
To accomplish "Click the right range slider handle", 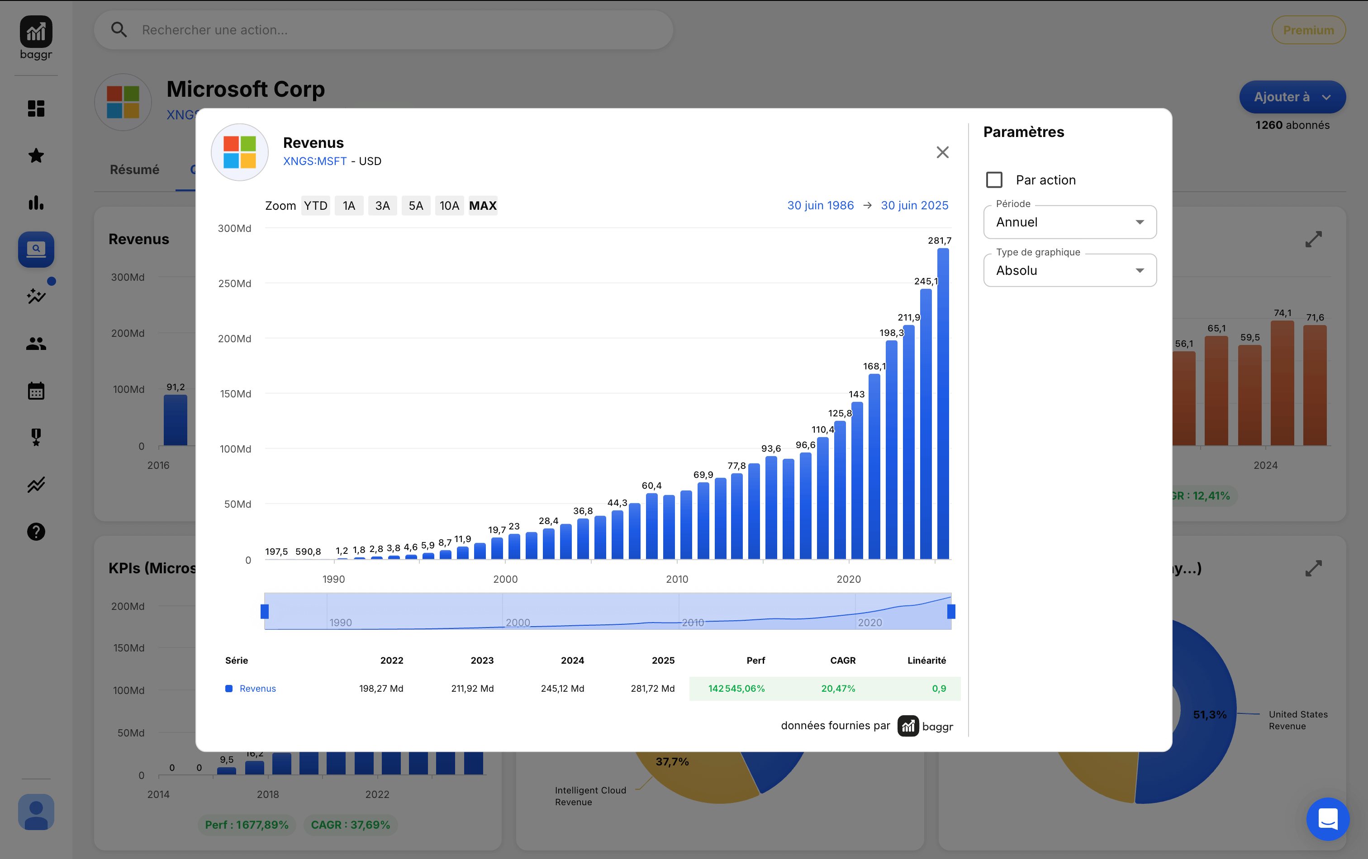I will (x=951, y=611).
